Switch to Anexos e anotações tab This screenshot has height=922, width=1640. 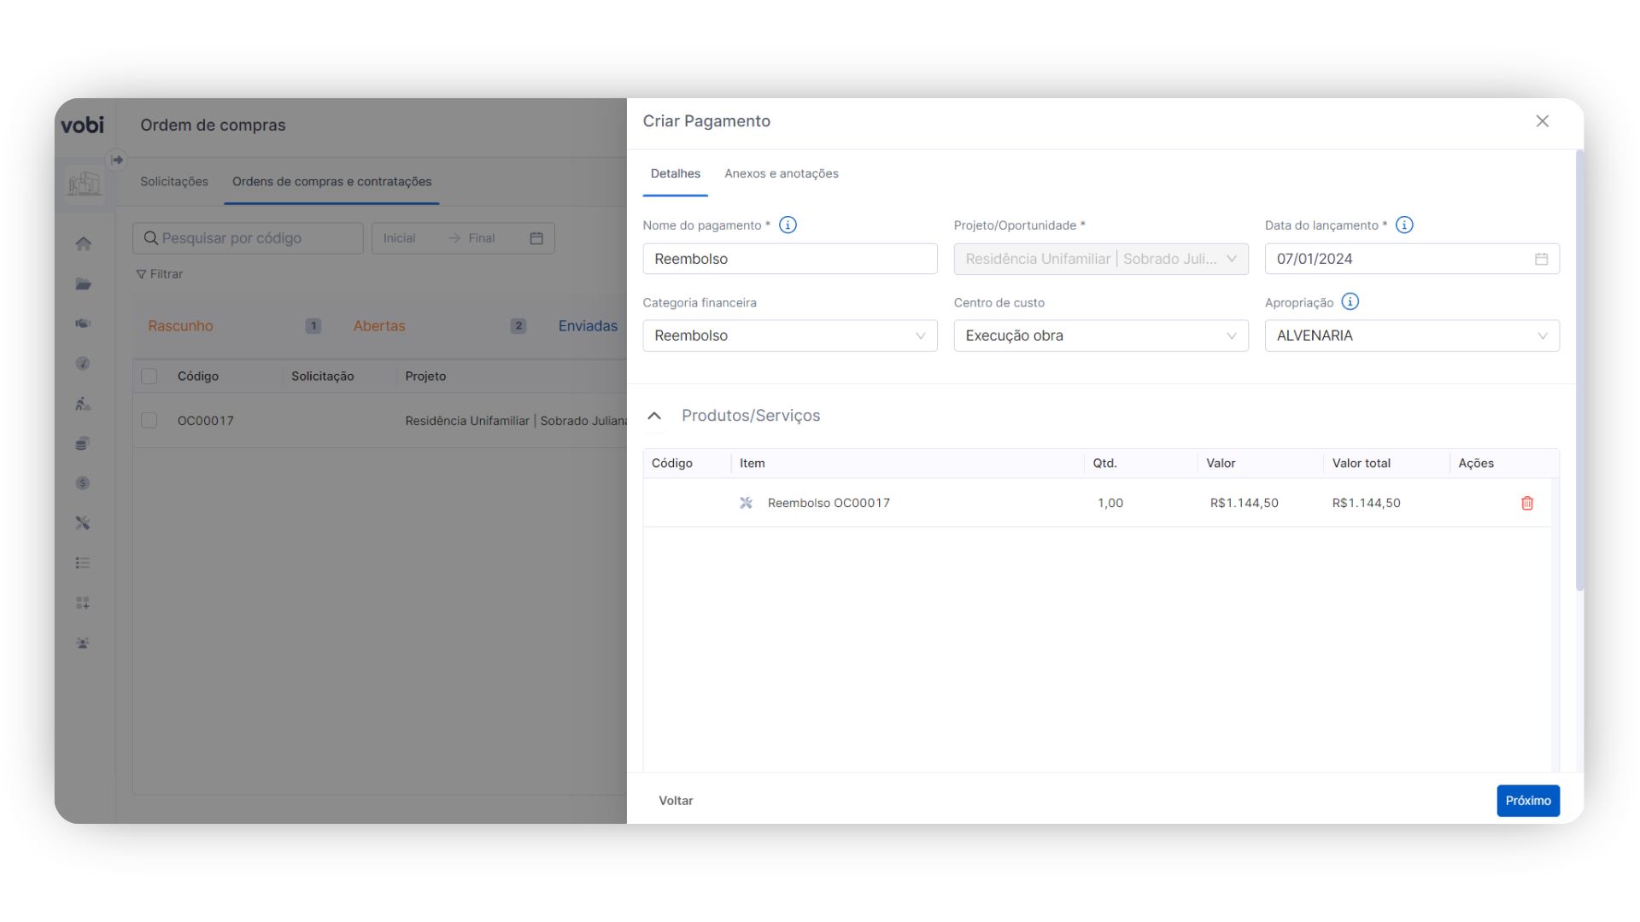(x=781, y=174)
